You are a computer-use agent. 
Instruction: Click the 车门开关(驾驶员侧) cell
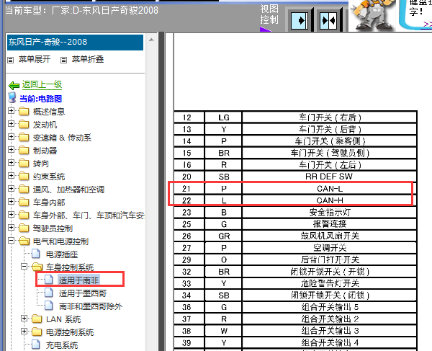pyautogui.click(x=329, y=153)
